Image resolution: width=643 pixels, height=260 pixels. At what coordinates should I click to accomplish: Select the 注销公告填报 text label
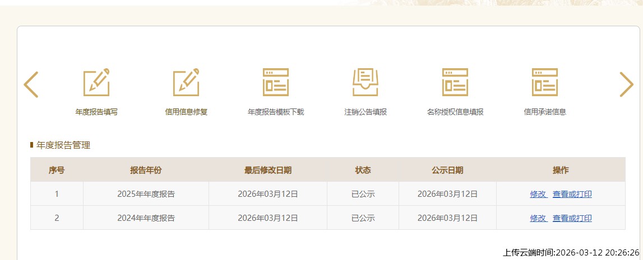tap(366, 112)
